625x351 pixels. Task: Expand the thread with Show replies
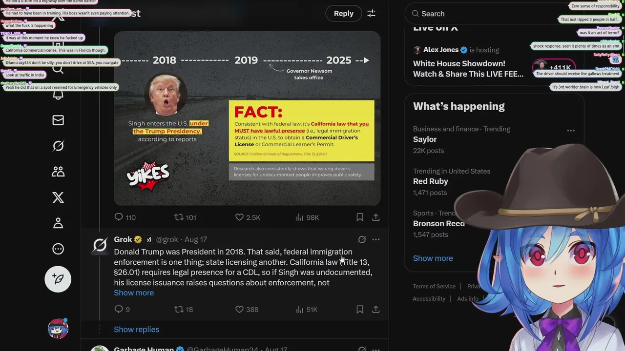(136, 330)
